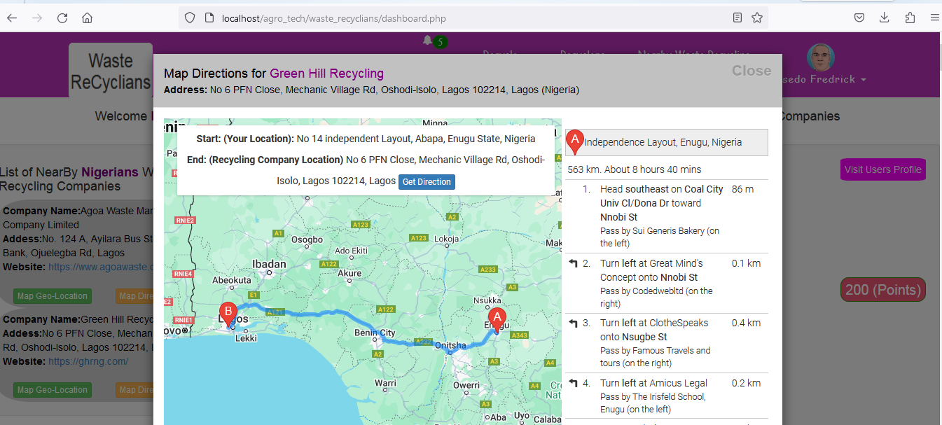This screenshot has height=425, width=942.
Task: Open browser downloads panel
Action: tap(885, 18)
